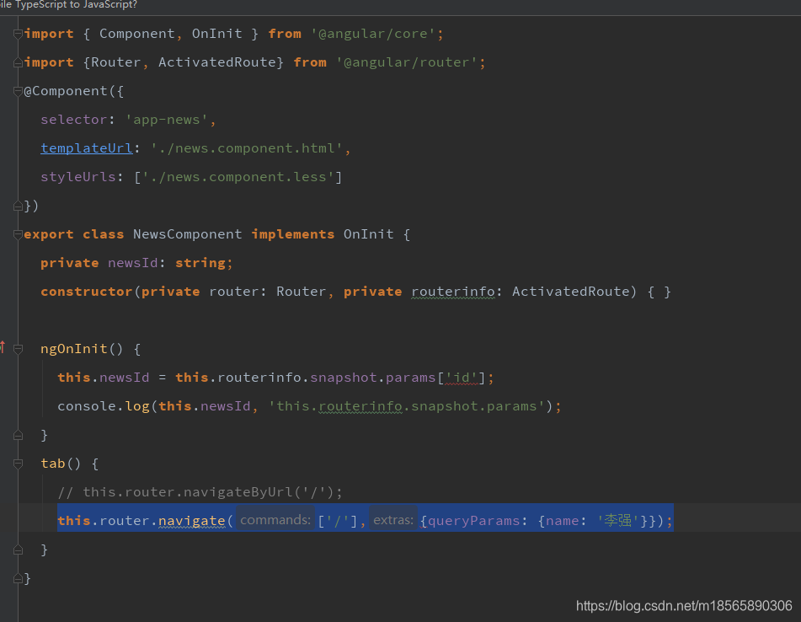Click the '@angular/router' import path
The image size is (801, 622).
[x=406, y=62]
